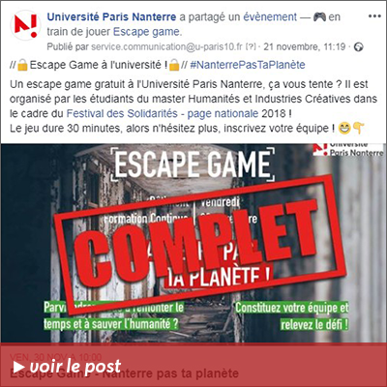Open the event title Nanterre pas ta planète
The width and height of the screenshot is (387, 387).
(x=125, y=374)
